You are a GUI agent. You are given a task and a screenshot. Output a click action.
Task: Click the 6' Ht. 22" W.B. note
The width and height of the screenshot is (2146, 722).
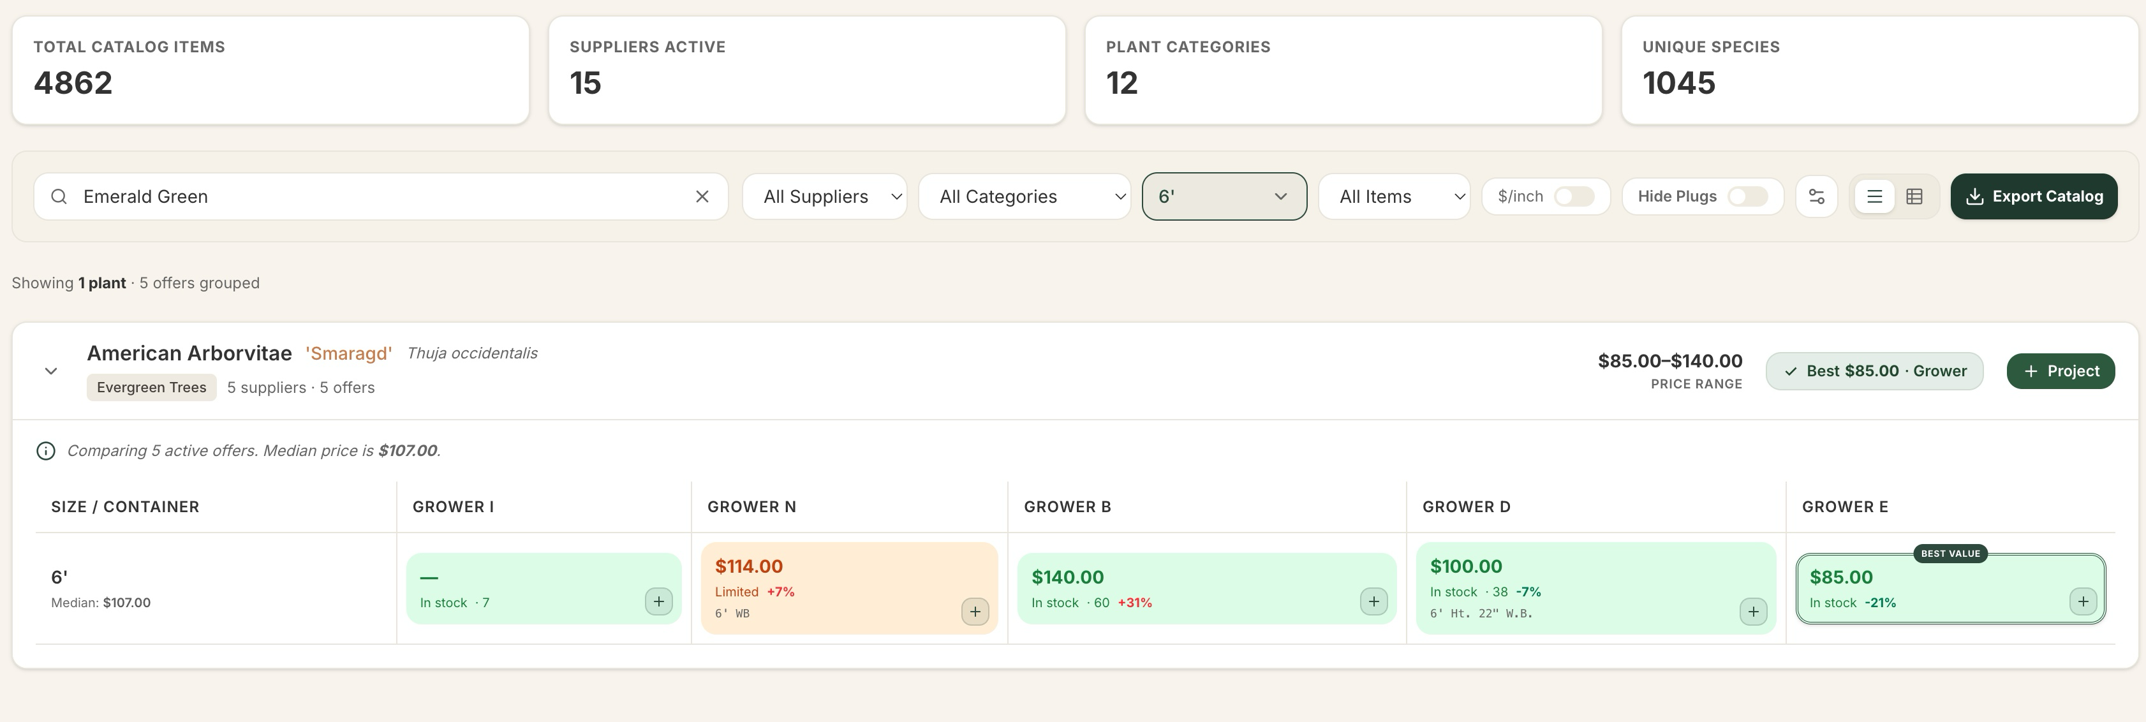pyautogui.click(x=1481, y=614)
